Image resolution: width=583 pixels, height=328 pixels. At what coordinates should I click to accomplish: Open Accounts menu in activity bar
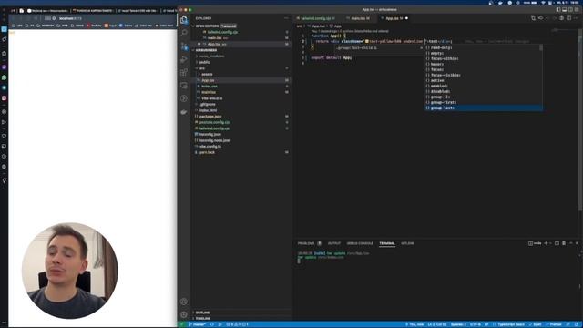(x=184, y=302)
